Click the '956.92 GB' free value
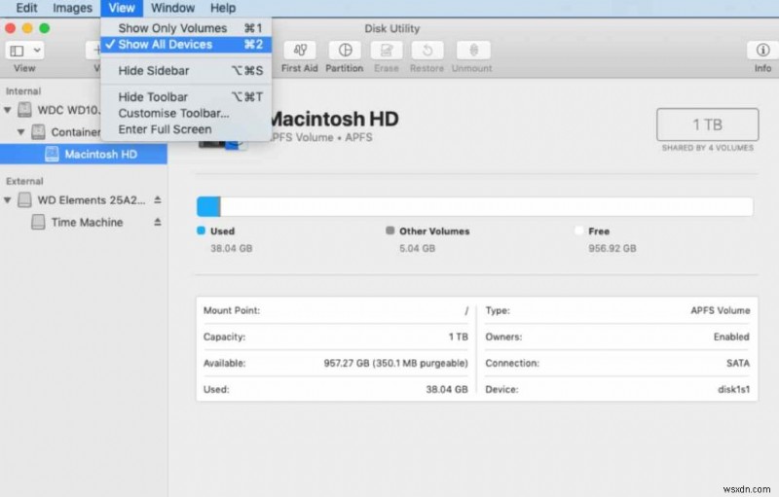This screenshot has height=497, width=779. (612, 248)
